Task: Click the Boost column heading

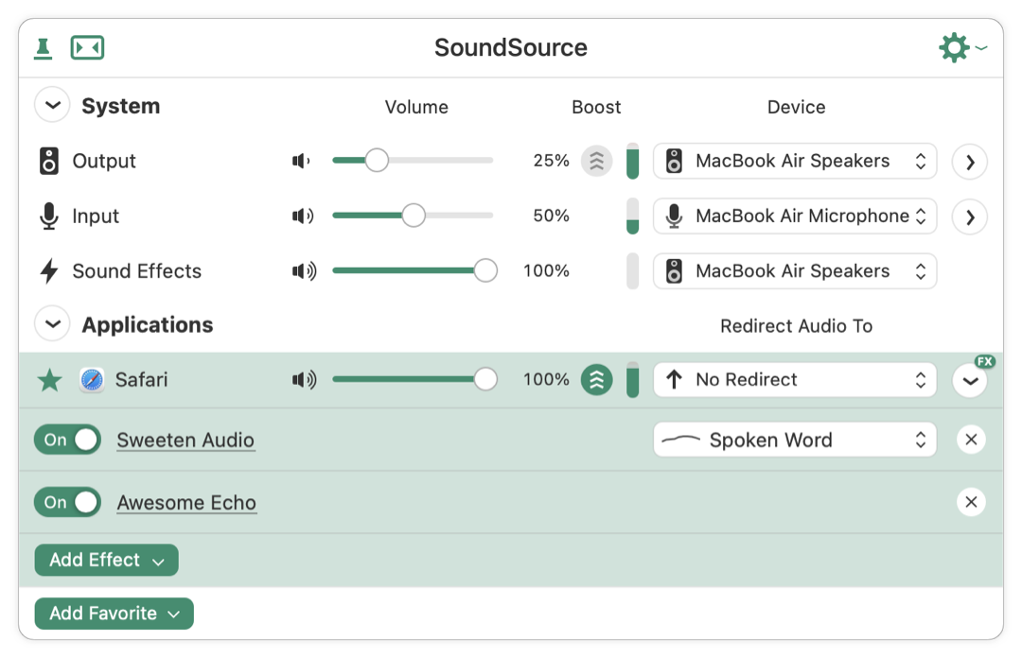Action: click(596, 107)
